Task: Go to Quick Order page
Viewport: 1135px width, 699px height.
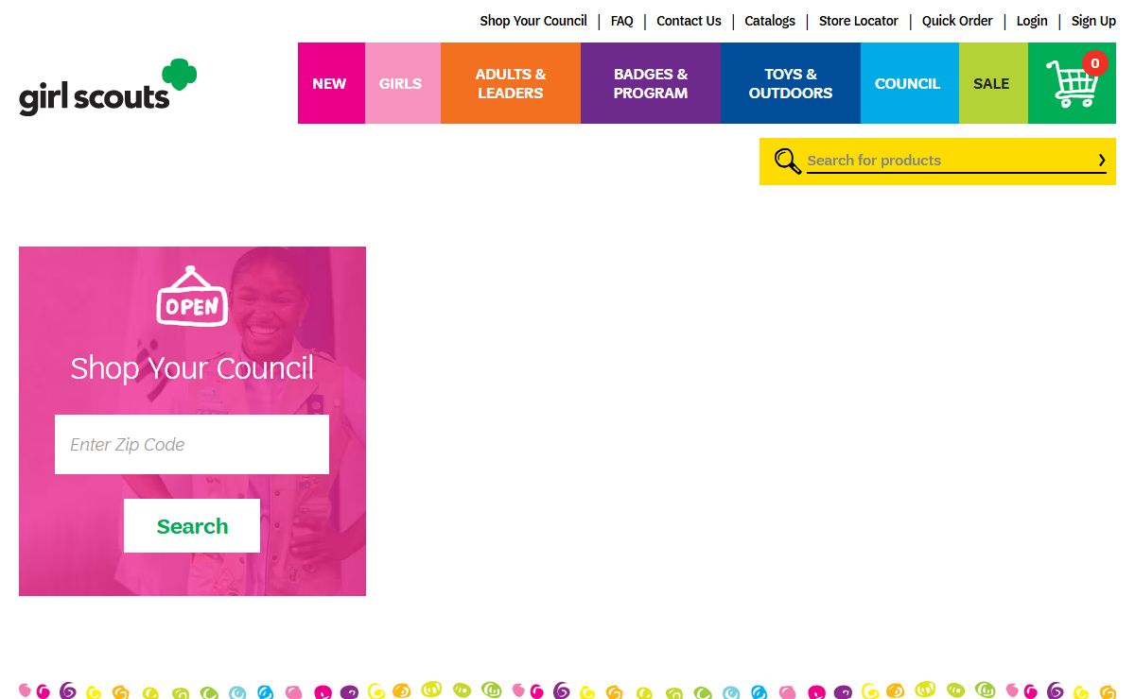Action: (x=957, y=21)
